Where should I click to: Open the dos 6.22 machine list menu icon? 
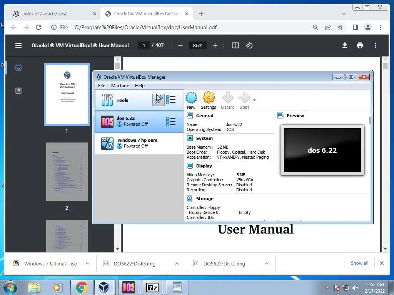click(x=171, y=122)
